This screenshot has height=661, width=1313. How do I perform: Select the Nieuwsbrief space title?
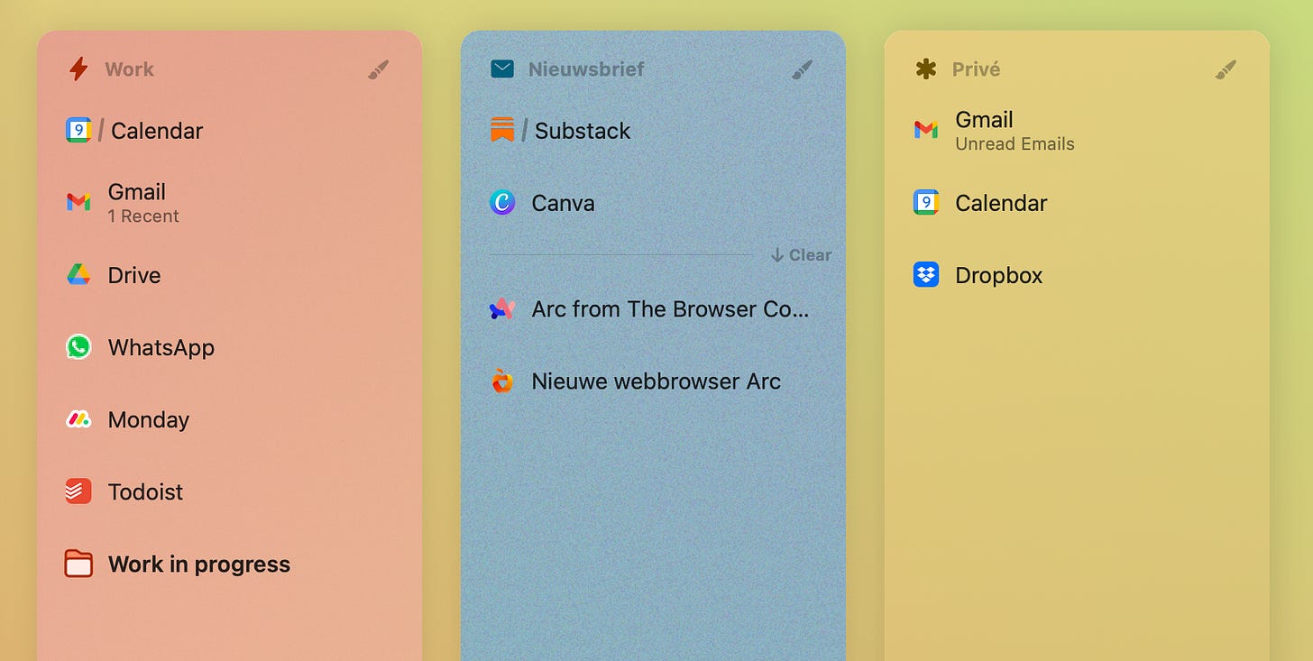click(x=586, y=69)
